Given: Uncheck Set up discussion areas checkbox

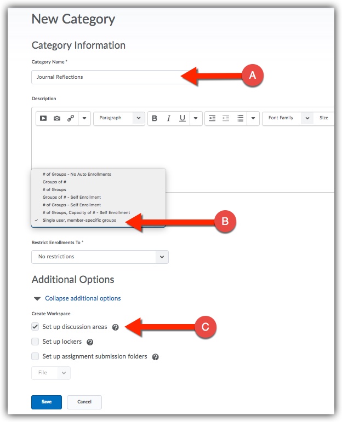Looking at the screenshot, I should (x=36, y=327).
